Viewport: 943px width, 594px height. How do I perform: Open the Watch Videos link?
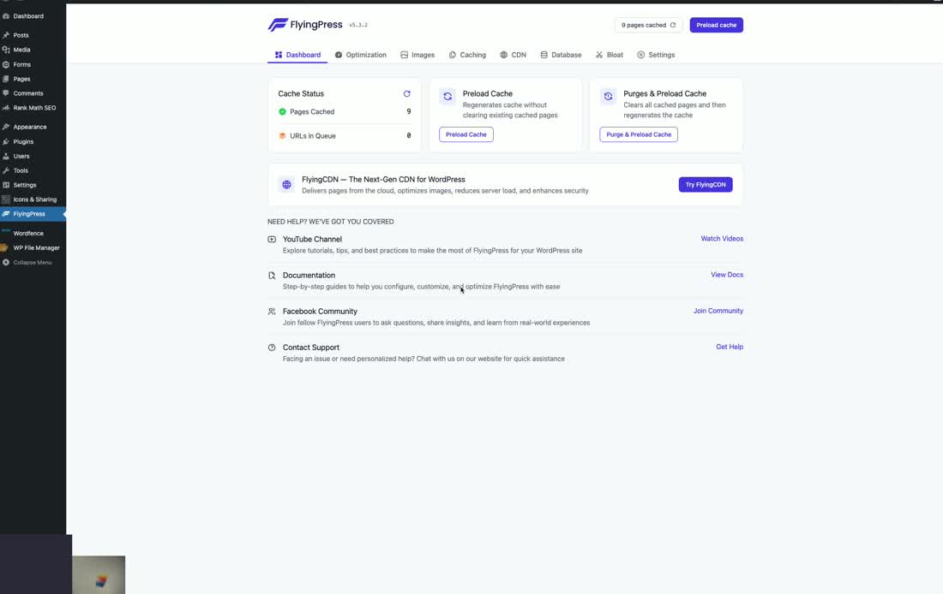click(722, 239)
